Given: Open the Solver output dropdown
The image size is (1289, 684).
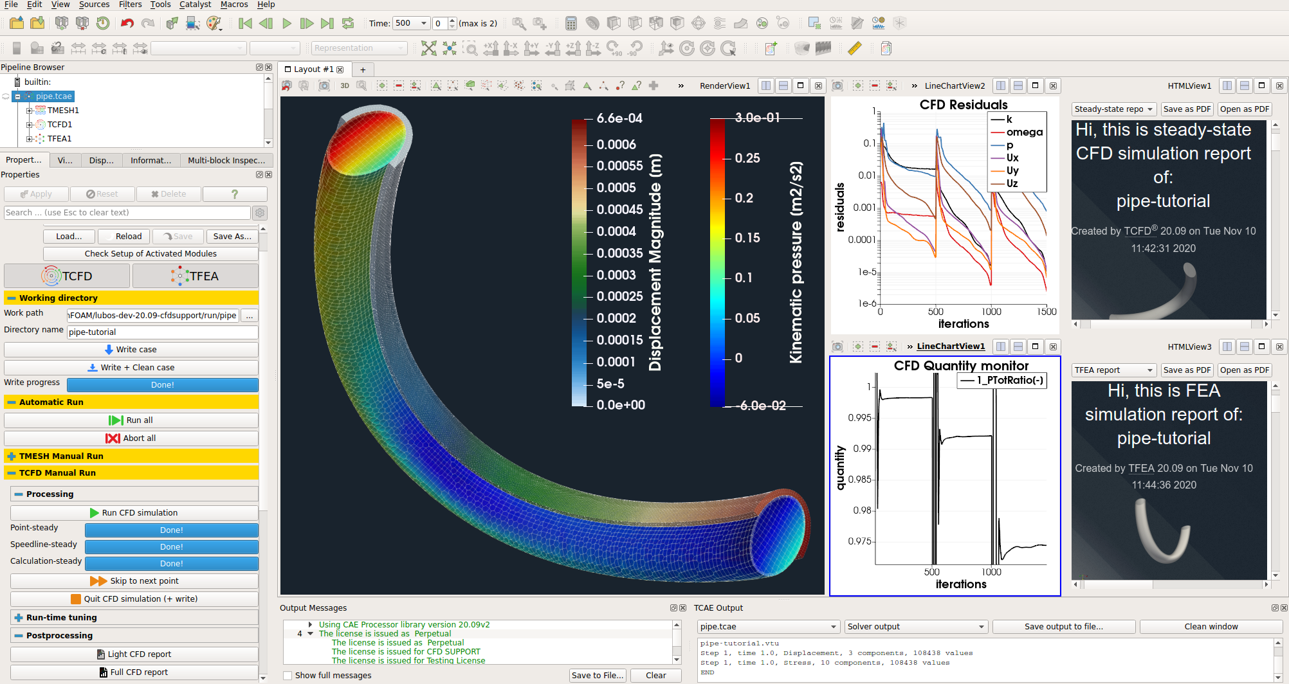Looking at the screenshot, I should (x=916, y=627).
